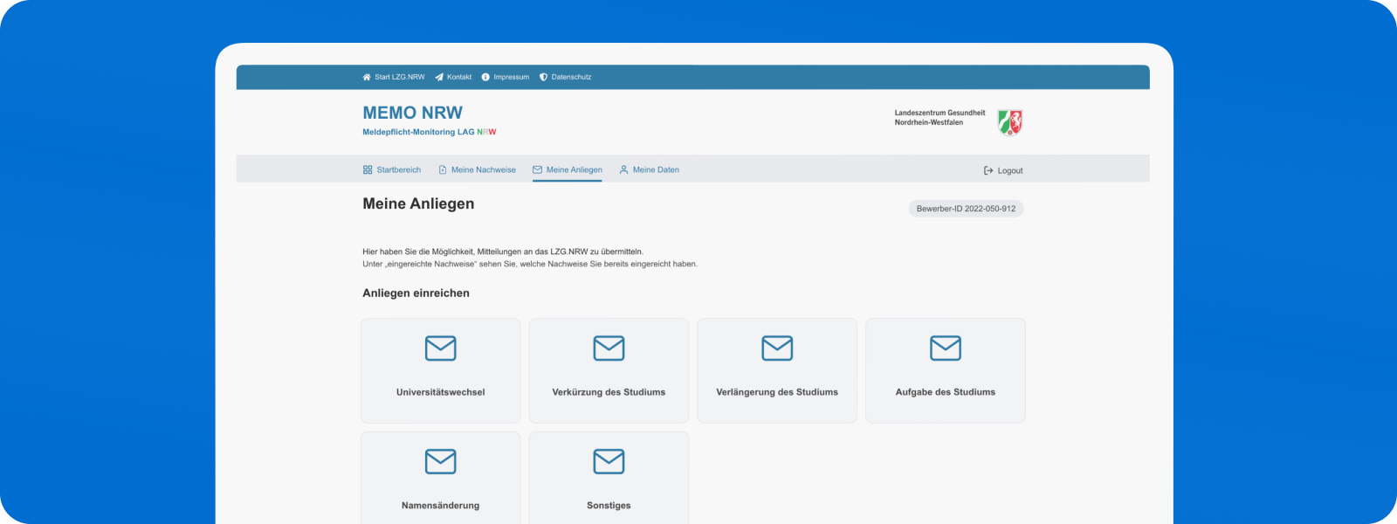Click the envelope icon above Universitätswechsel
1397x524 pixels.
[441, 348]
